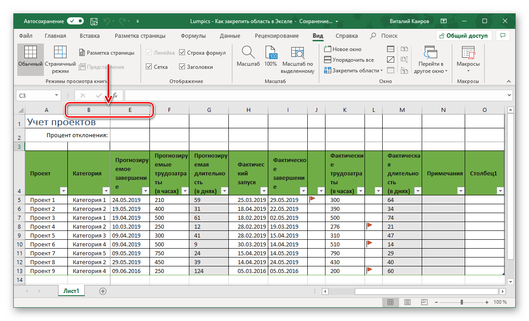Expand the Закрепить области dropdown
529x321 pixels.
point(353,71)
